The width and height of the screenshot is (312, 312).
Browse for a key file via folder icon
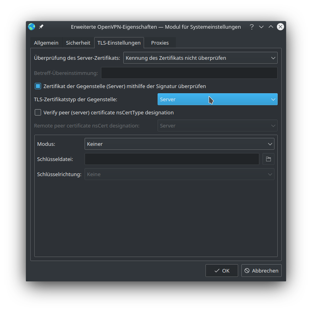point(269,159)
